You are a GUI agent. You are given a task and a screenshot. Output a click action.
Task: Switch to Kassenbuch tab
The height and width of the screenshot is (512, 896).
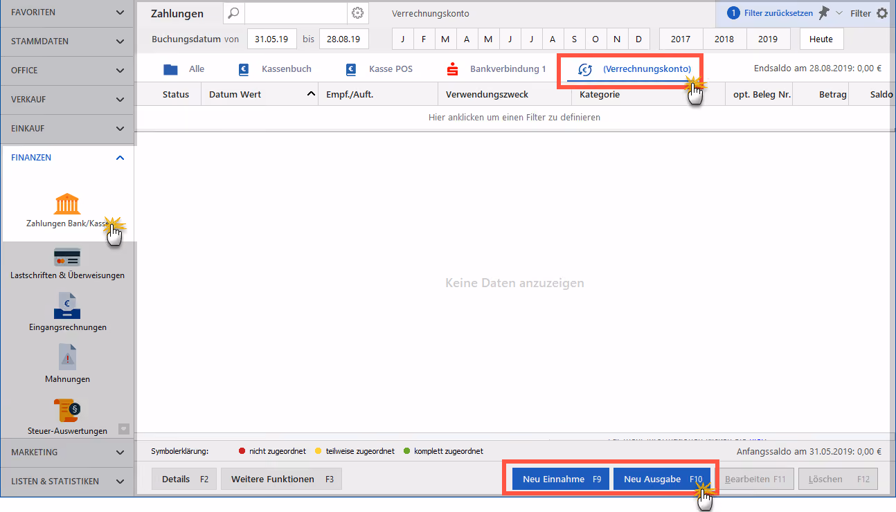[275, 69]
